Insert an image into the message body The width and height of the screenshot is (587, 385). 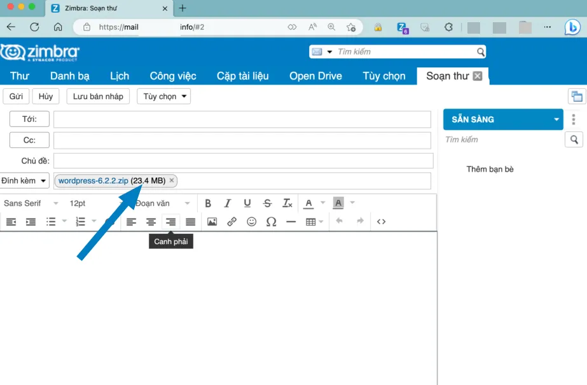[212, 222]
